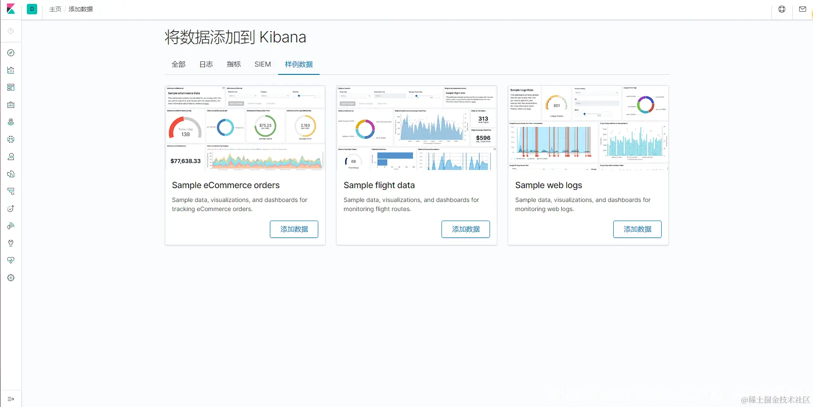Click Sample eCommerce orders dashboard thumbnail
813x407 pixels.
(245, 128)
